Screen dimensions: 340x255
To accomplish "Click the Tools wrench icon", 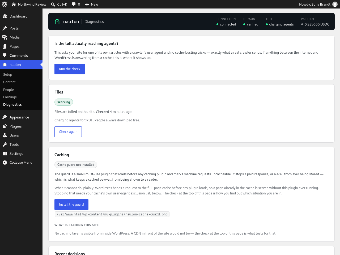I will [5, 144].
